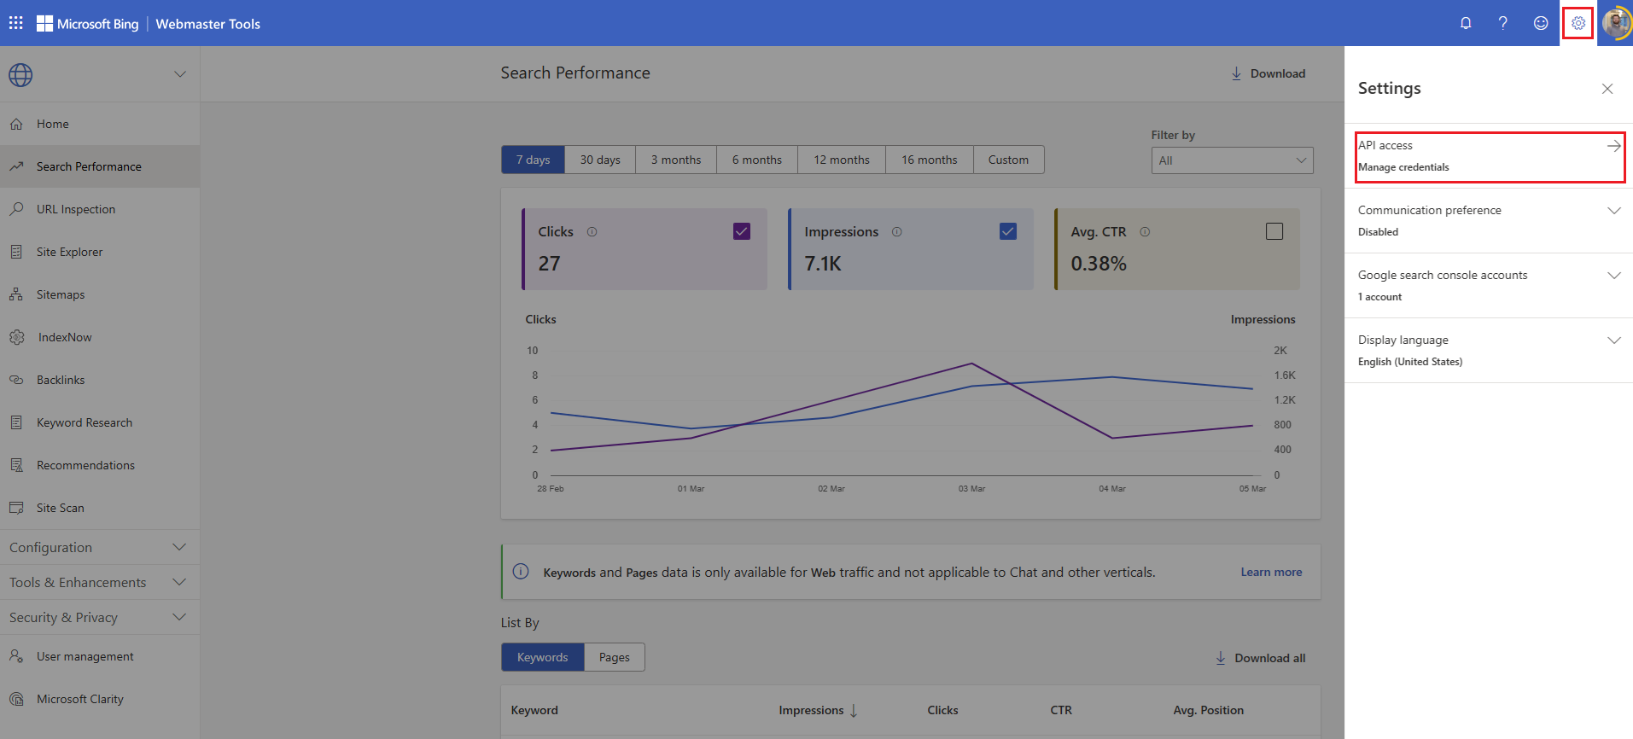Open API access manage credentials
1633x739 pixels.
tap(1489, 156)
